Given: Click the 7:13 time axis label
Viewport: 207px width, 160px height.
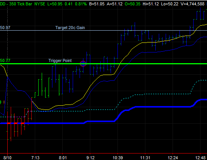Looking at the screenshot, I should 35,158.
